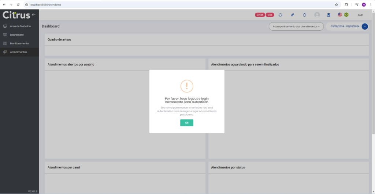Click the Dashboard sidebar item
The height and width of the screenshot is (194, 375).
click(x=17, y=35)
